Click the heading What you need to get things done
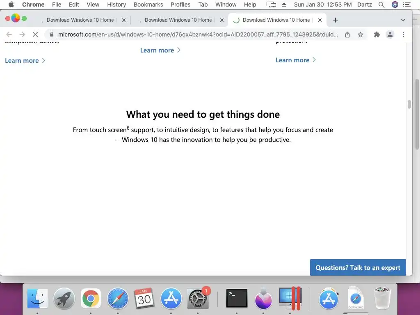Screen dimensions: 420x315 click(x=203, y=114)
